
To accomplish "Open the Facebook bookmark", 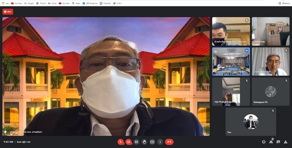I will (90, 3).
